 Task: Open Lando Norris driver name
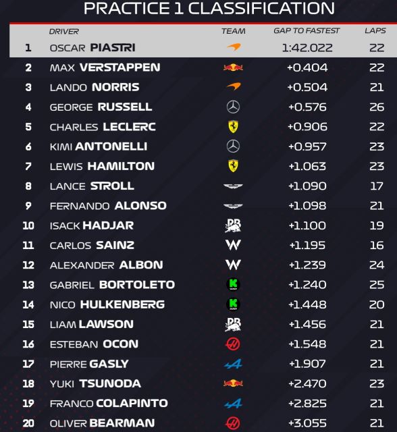95,87
